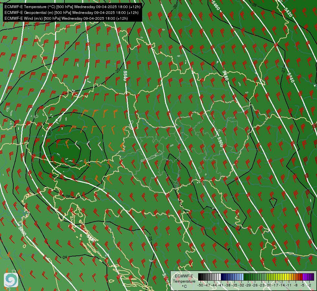This screenshot has width=317, height=291.
Task: Click the -38 legend tick label
Action: click(x=227, y=285)
